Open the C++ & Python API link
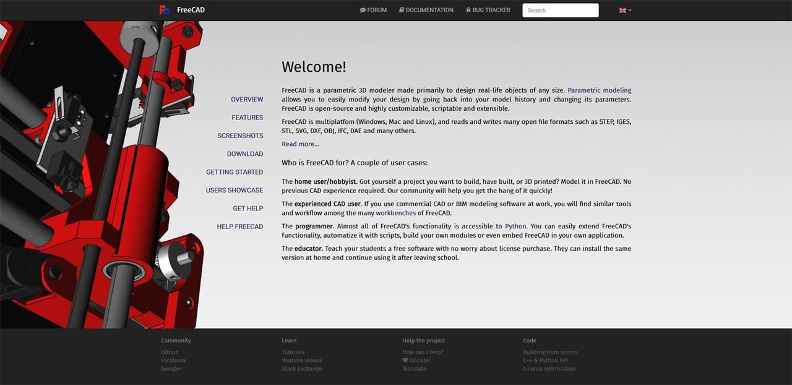 tap(545, 360)
